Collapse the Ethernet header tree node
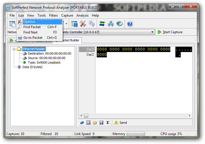Image resolution: width=205 pixels, height=144 pixels. tap(14, 49)
